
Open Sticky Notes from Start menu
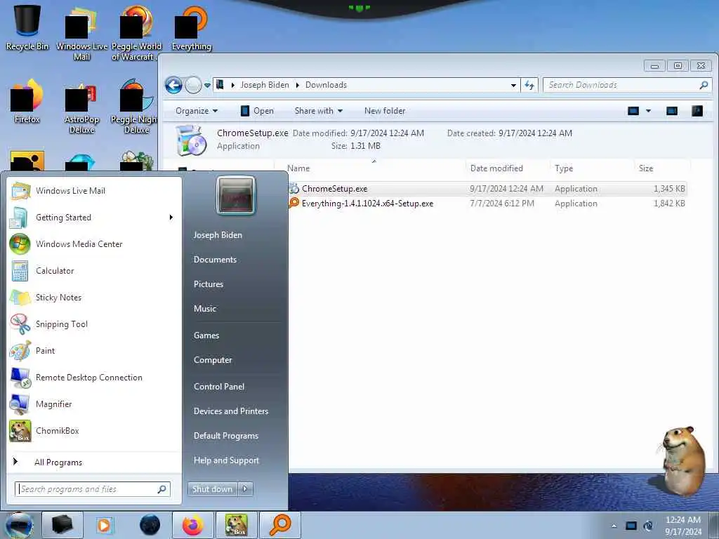coord(95,297)
